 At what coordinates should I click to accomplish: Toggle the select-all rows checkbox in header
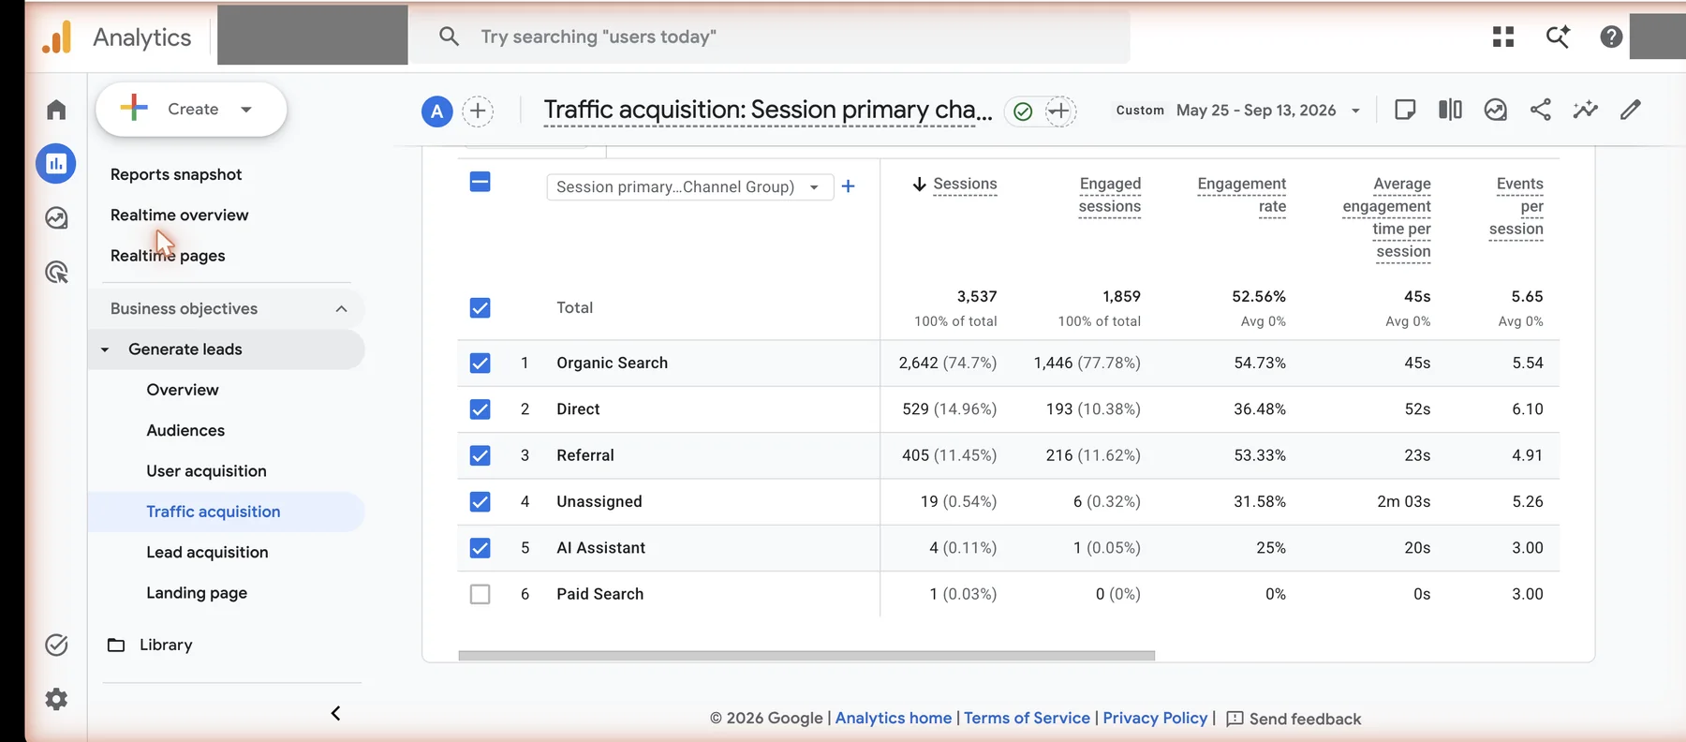(x=480, y=182)
